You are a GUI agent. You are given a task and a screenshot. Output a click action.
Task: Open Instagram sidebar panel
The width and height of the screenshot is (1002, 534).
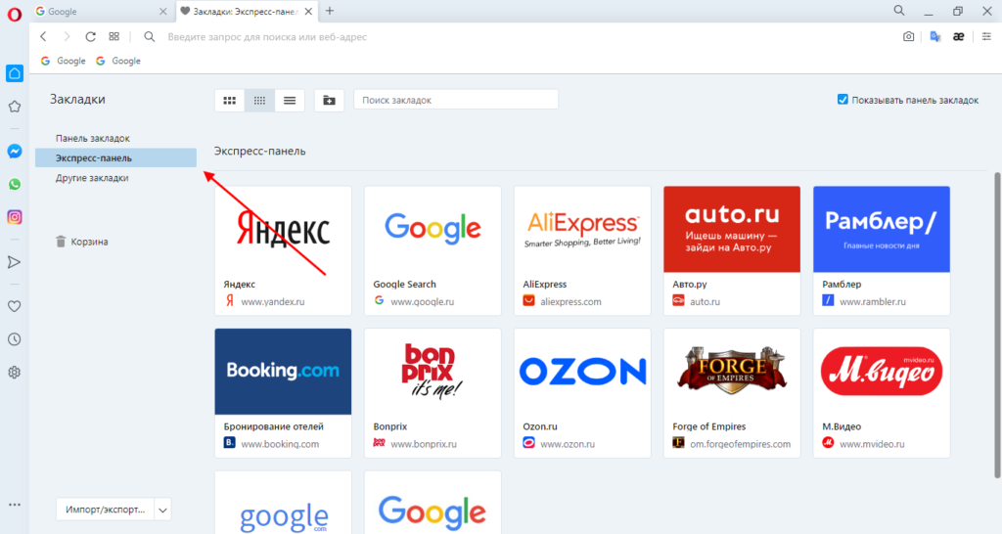coord(15,217)
